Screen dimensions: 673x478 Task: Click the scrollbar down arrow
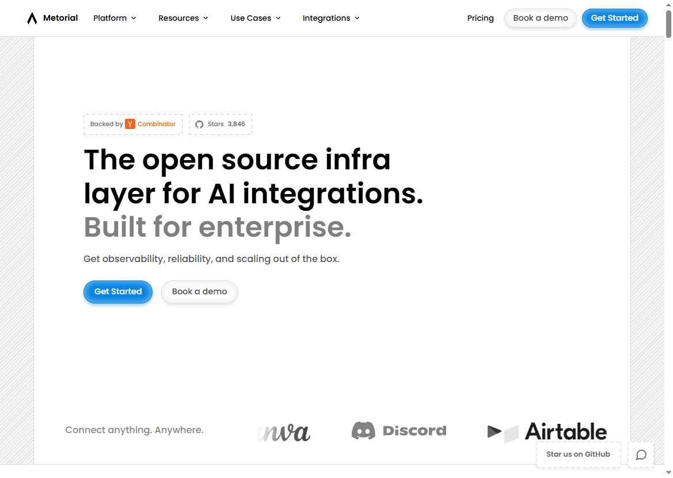point(668,472)
